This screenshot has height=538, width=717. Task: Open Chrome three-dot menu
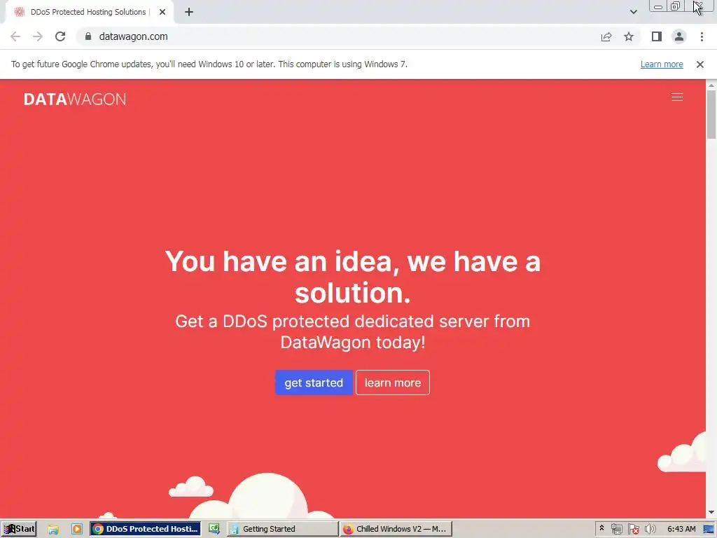click(x=702, y=36)
